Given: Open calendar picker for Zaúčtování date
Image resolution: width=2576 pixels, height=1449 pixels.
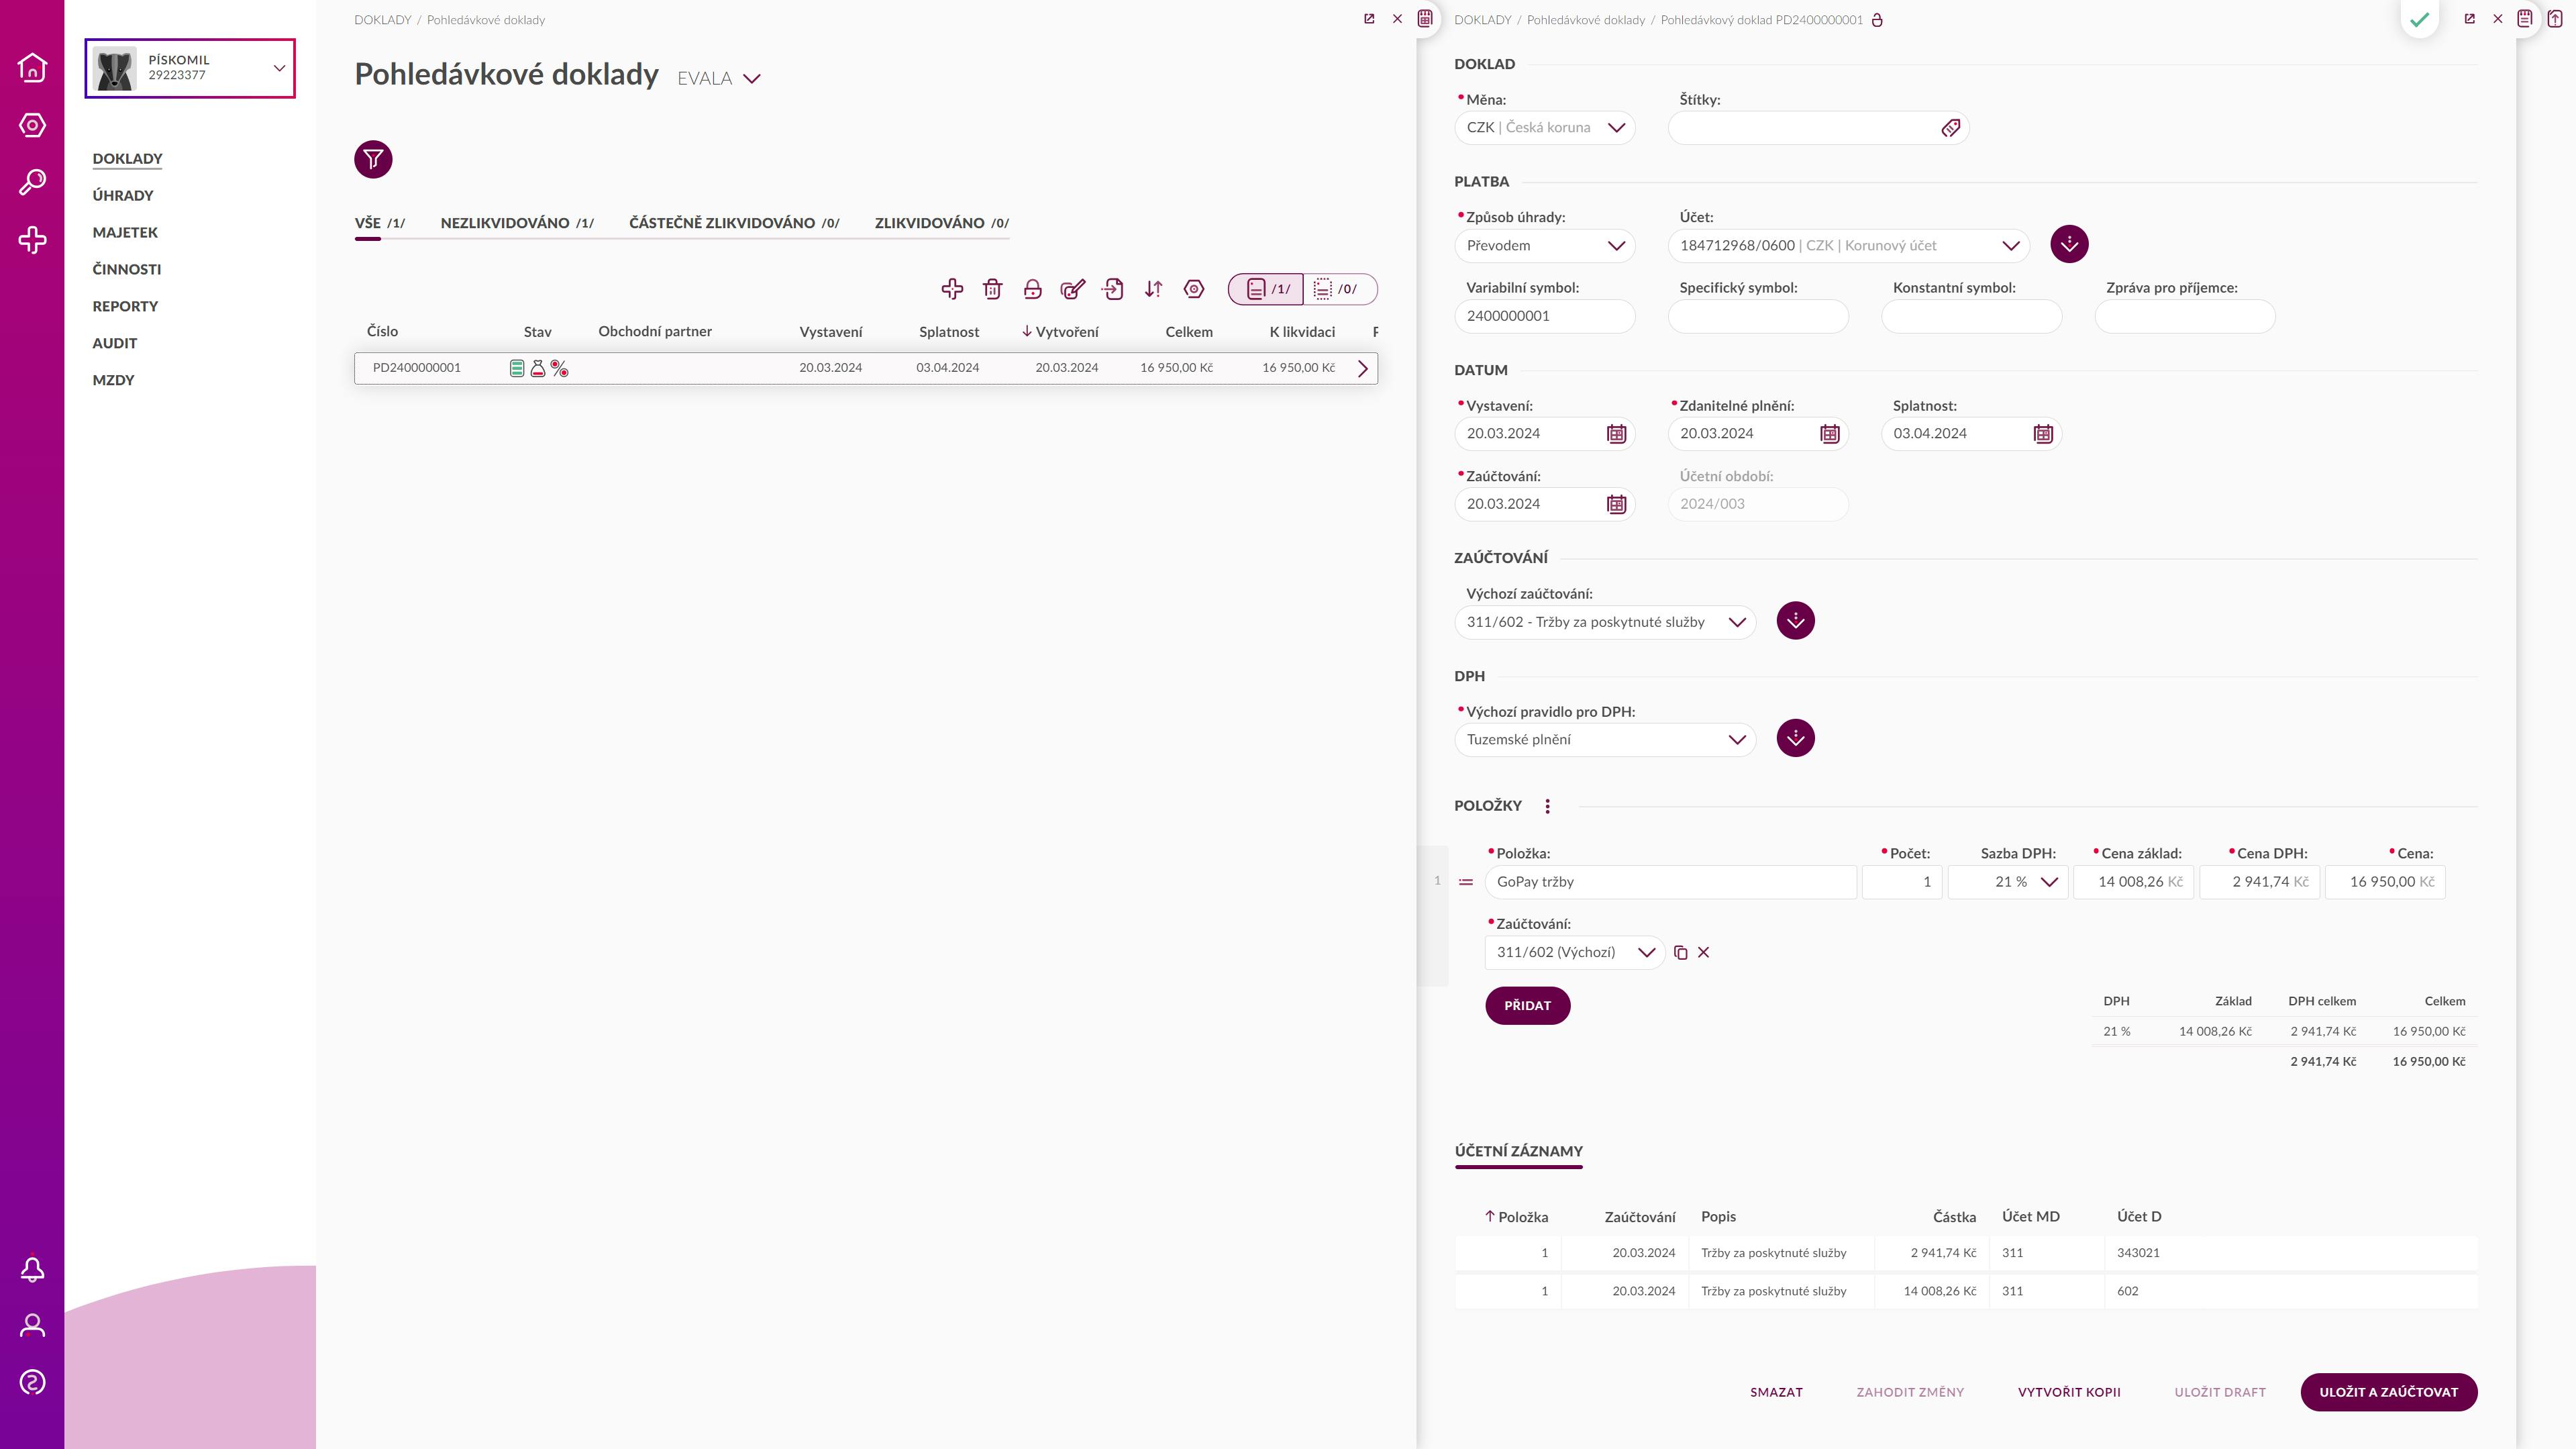Looking at the screenshot, I should [x=1616, y=504].
